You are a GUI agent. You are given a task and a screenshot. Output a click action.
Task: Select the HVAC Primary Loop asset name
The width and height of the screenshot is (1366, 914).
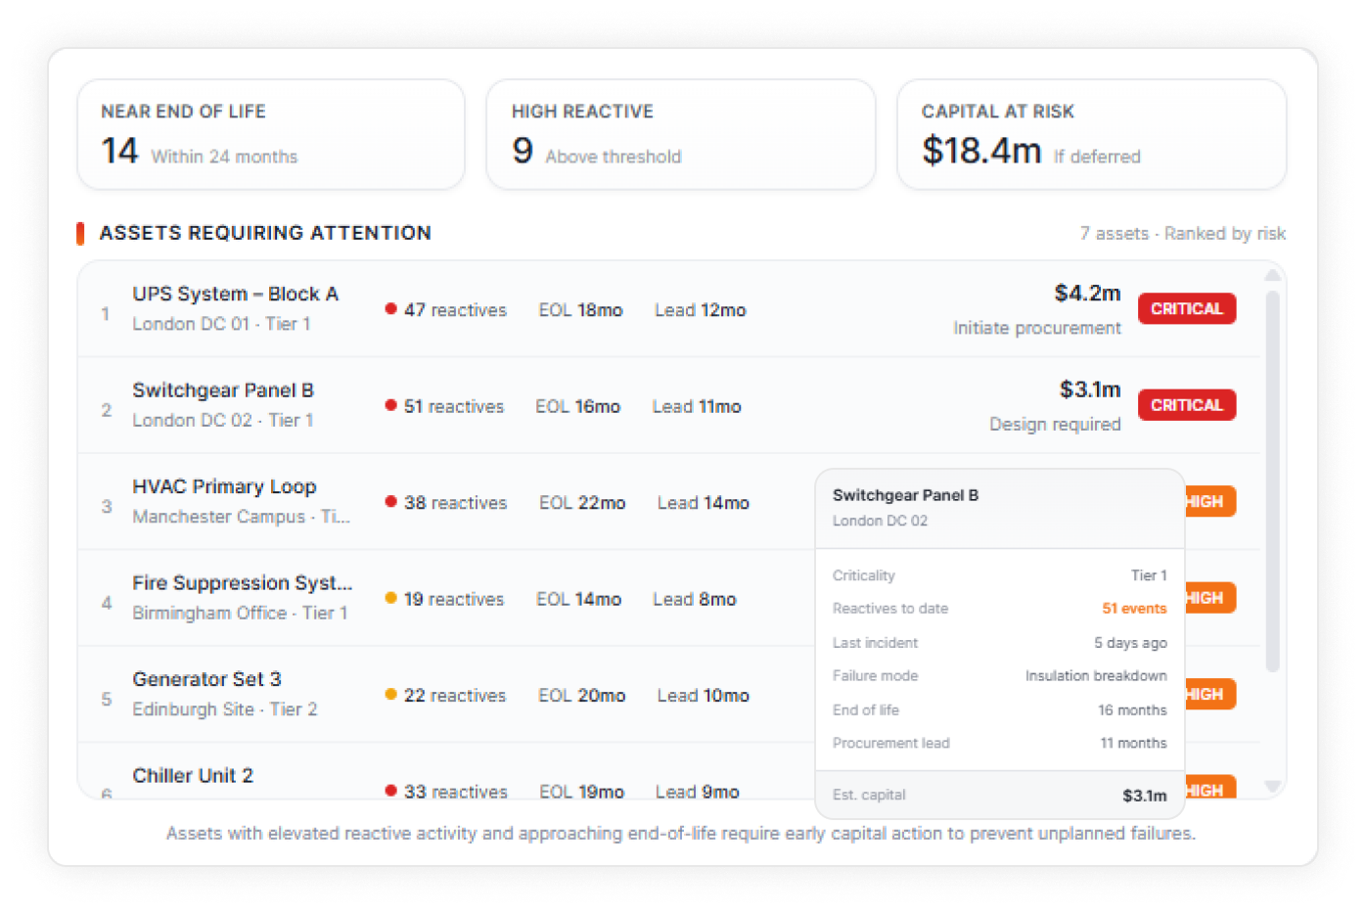(x=224, y=486)
